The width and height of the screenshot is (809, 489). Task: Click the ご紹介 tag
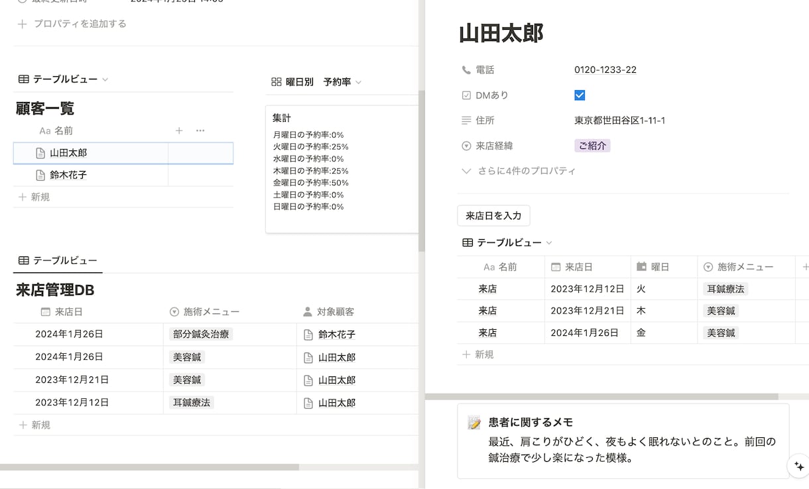point(592,146)
